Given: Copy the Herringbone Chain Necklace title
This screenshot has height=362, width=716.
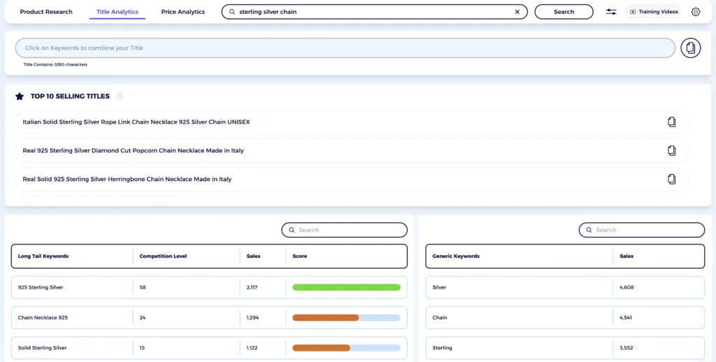Looking at the screenshot, I should 672,179.
